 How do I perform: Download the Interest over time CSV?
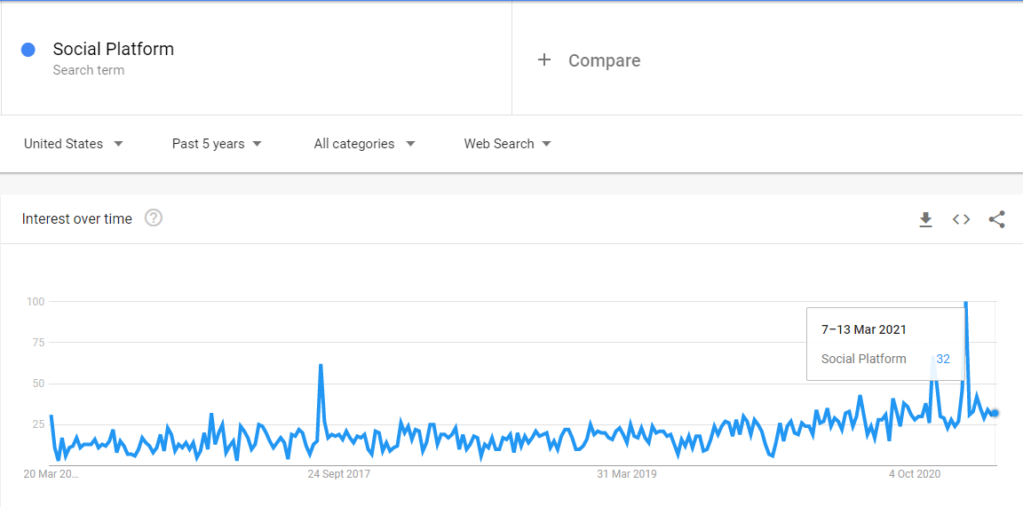click(x=925, y=220)
